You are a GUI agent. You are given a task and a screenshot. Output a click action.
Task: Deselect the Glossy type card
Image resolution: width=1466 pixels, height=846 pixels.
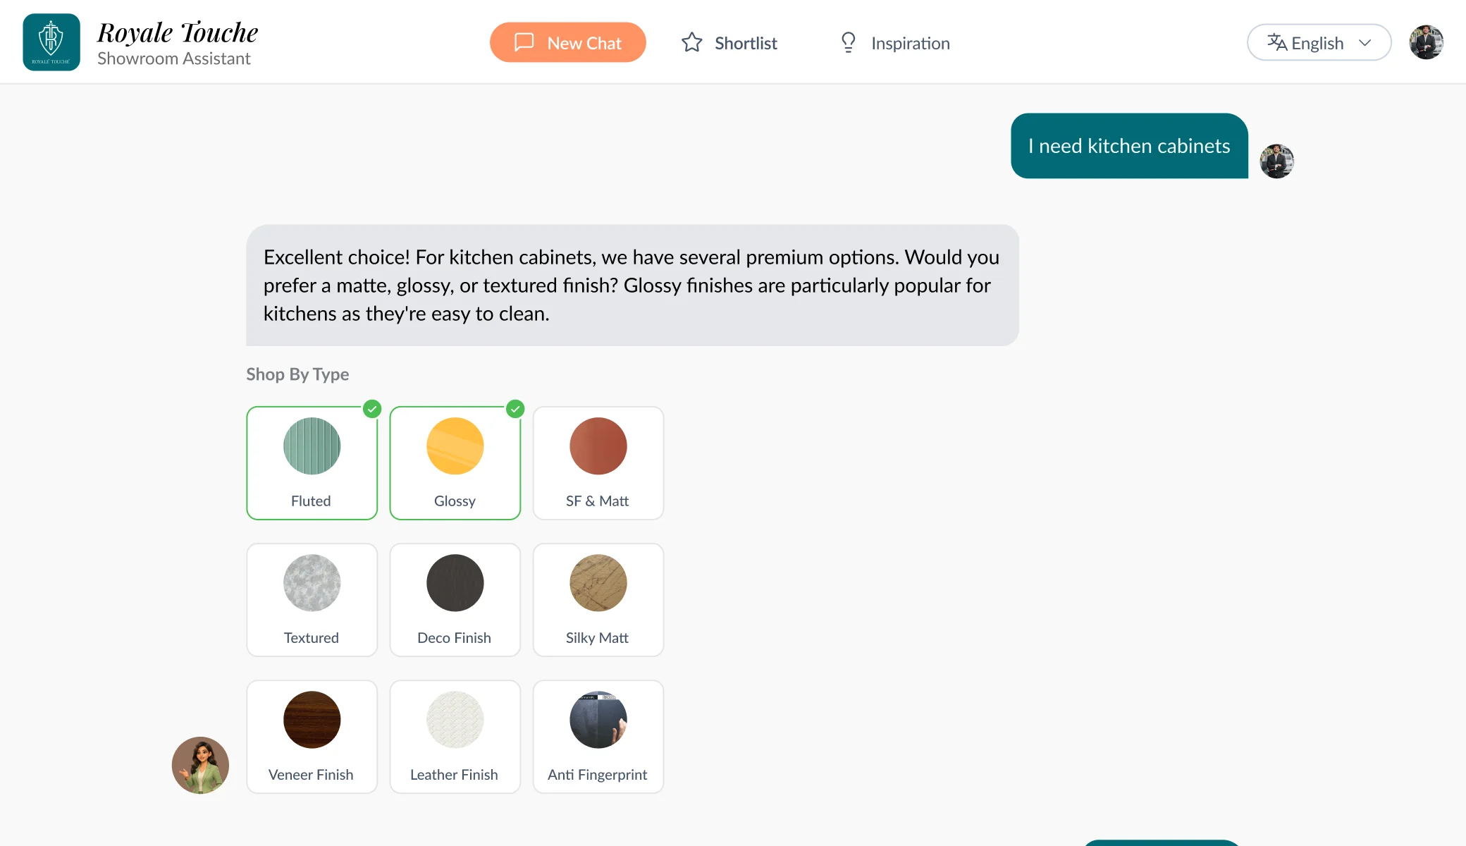(455, 463)
